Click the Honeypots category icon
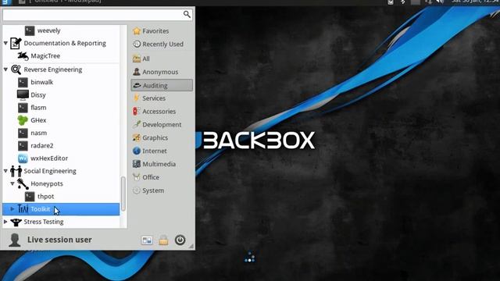 click(x=23, y=184)
